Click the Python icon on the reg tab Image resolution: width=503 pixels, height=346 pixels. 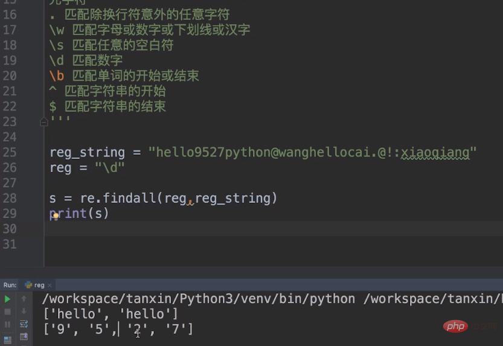28,285
